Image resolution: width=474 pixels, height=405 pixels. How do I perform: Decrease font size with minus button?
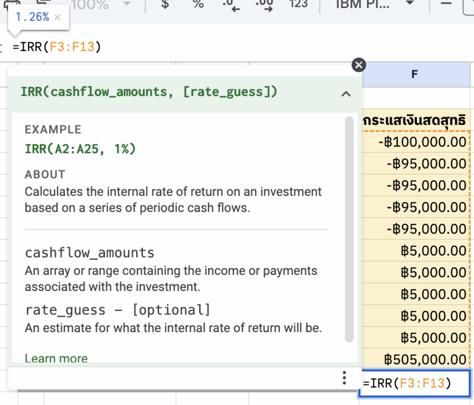pyautogui.click(x=446, y=4)
